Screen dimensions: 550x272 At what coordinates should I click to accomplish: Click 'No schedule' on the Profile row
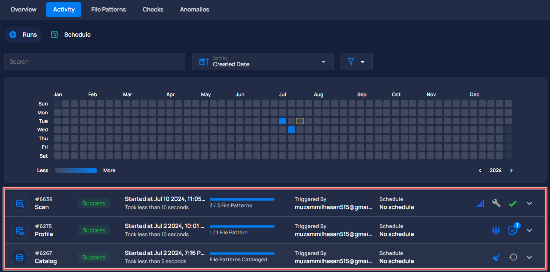[397, 234]
